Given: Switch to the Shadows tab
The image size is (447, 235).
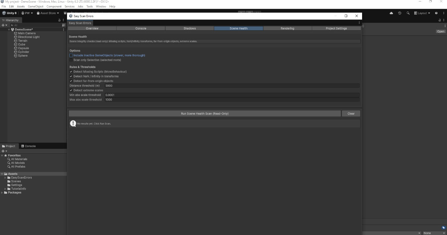Looking at the screenshot, I should pos(190,28).
